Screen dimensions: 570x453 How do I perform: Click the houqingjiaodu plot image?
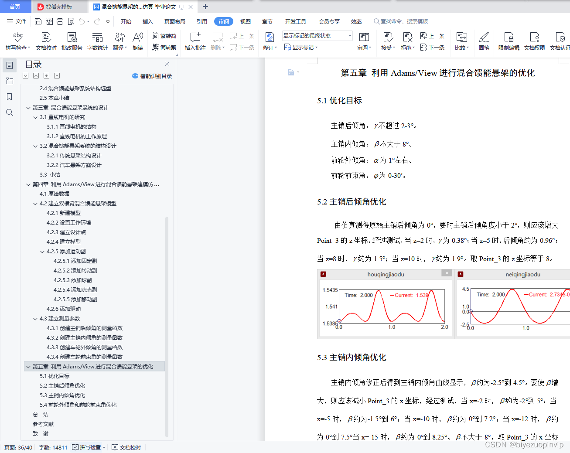click(386, 304)
